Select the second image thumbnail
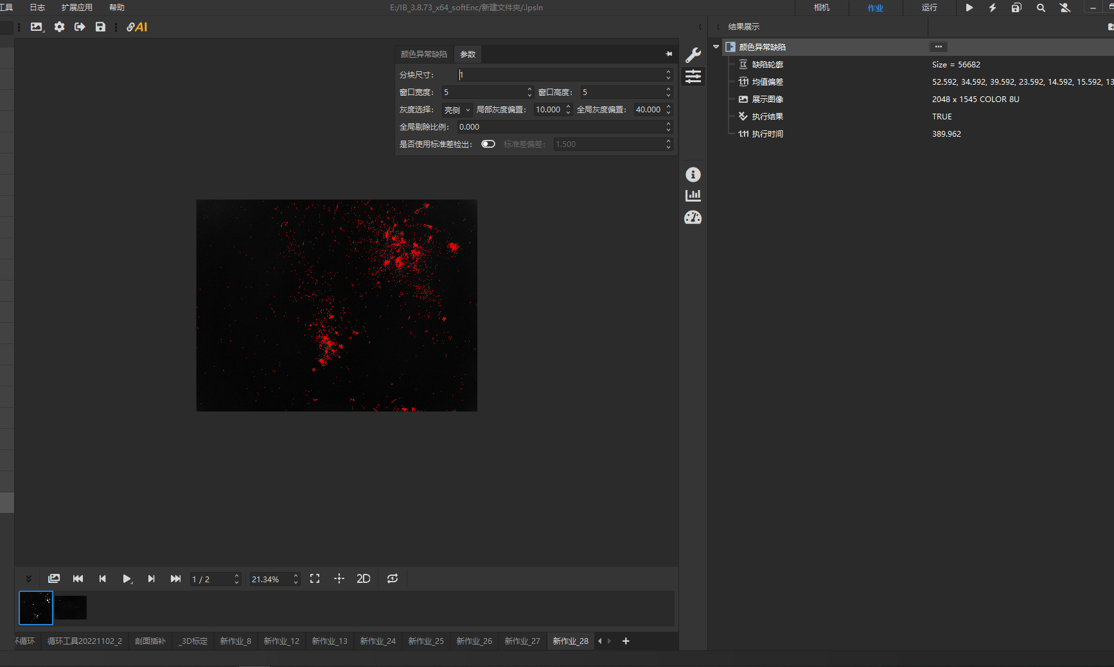Viewport: 1114px width, 667px height. (71, 607)
